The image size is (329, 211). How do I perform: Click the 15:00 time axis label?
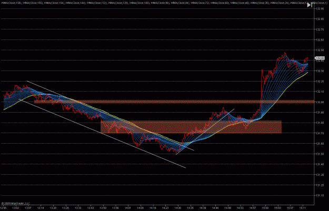tap(265, 208)
